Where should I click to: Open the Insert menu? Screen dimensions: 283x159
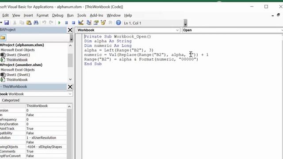pos(28,15)
